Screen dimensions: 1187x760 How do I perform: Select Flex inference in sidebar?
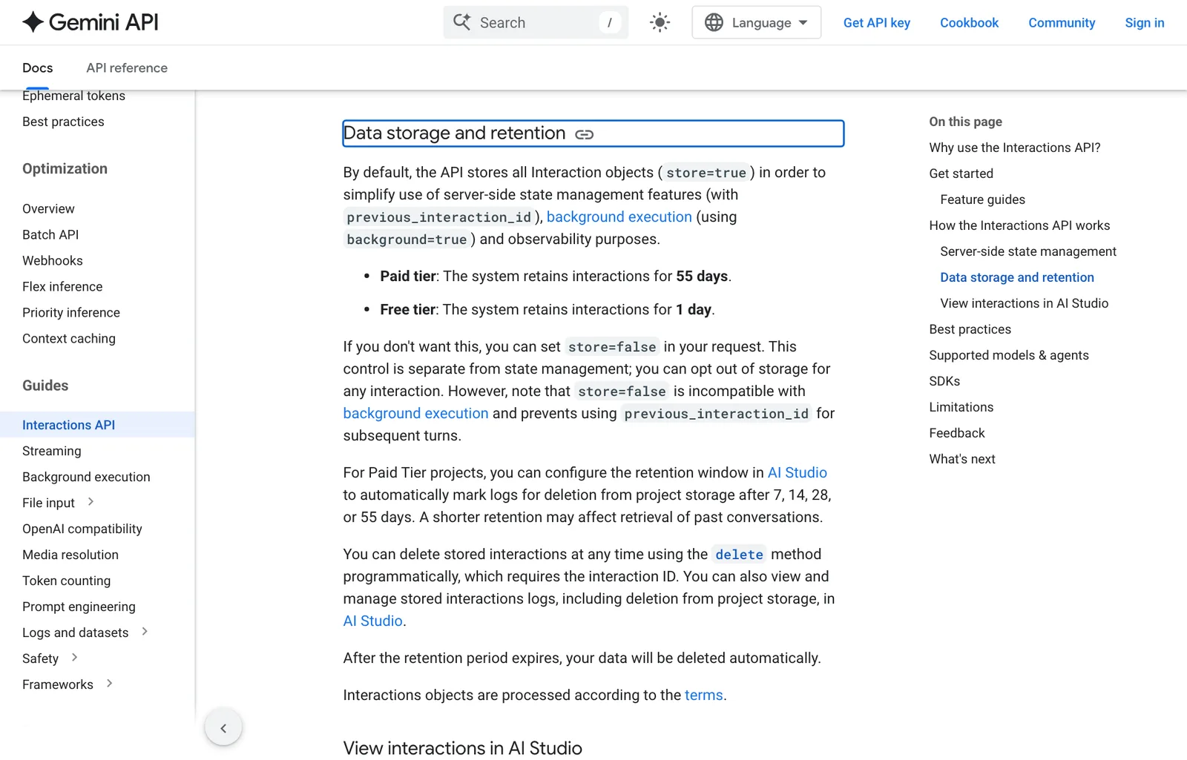pos(62,286)
